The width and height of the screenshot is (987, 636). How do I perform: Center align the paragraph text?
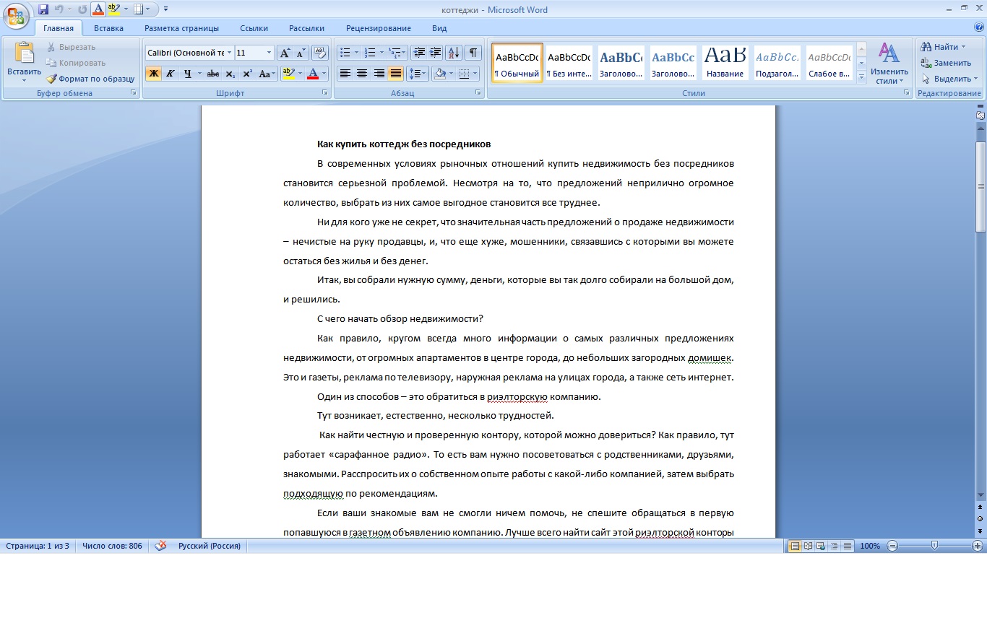click(362, 74)
